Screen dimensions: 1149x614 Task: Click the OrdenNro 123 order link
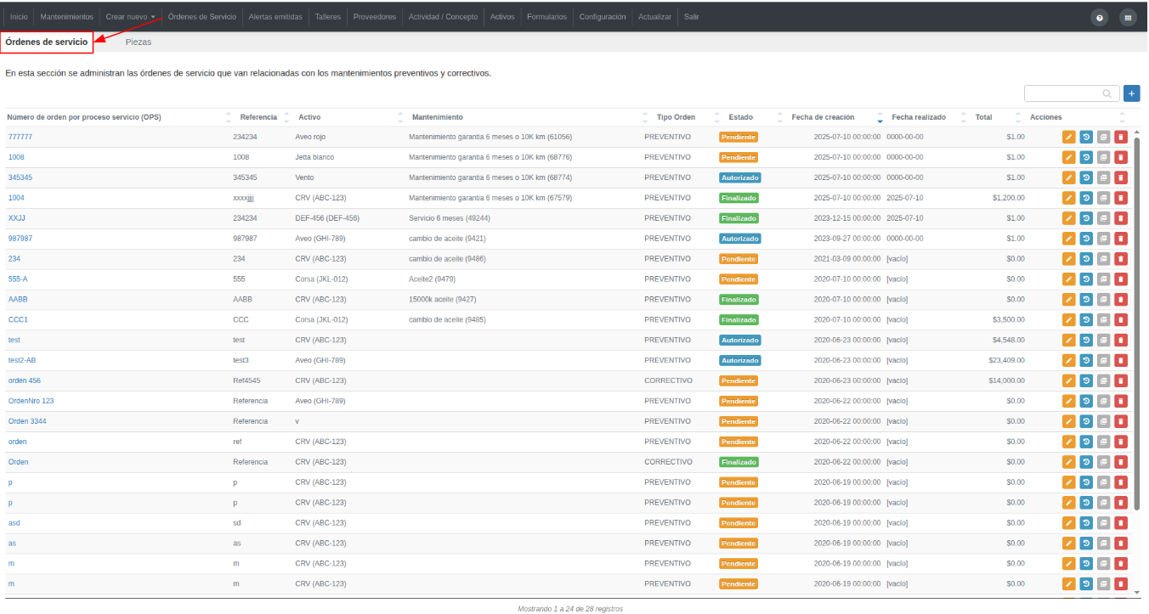(31, 401)
